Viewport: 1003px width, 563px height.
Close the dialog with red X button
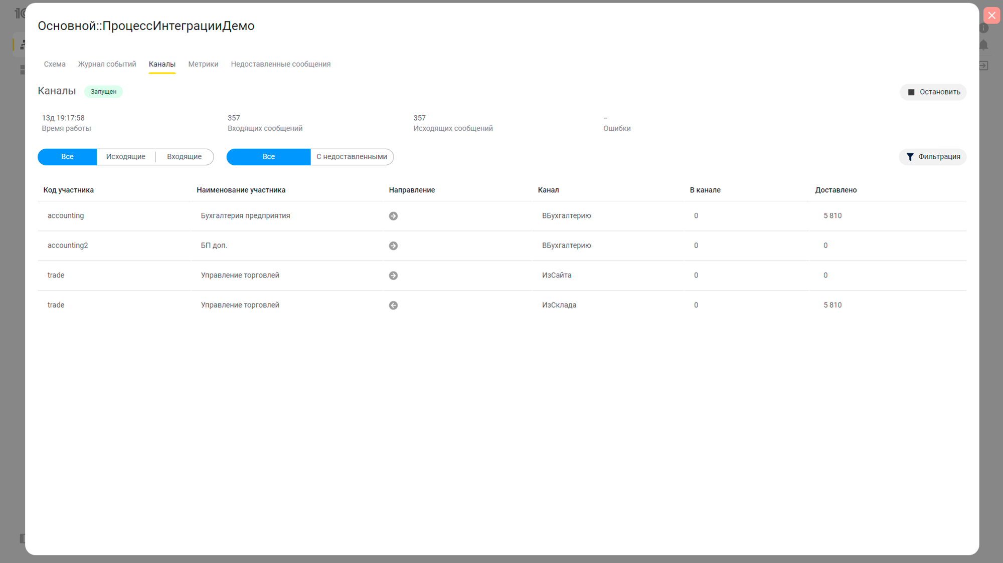click(991, 16)
